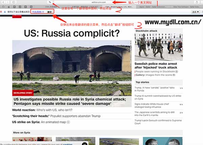Open 'World reaction: Who's with US' link
The height and width of the screenshot is (145, 203).
tap(42, 110)
